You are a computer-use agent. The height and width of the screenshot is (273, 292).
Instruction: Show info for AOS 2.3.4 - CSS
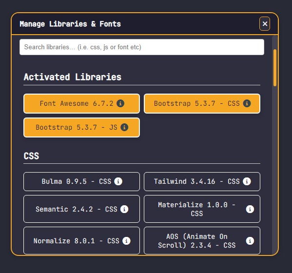(x=250, y=241)
